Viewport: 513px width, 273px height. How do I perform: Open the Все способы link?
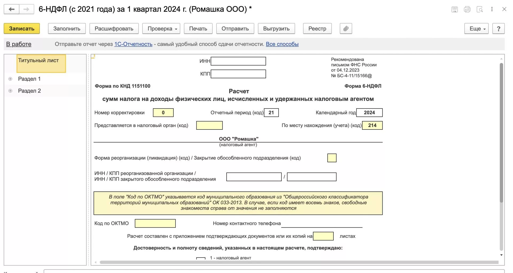[282, 44]
